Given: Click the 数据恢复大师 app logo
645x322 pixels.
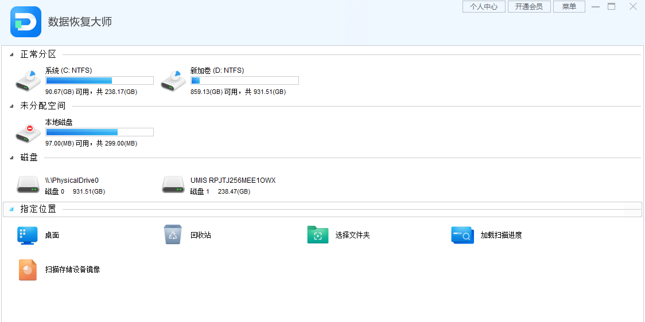Looking at the screenshot, I should pos(26,22).
